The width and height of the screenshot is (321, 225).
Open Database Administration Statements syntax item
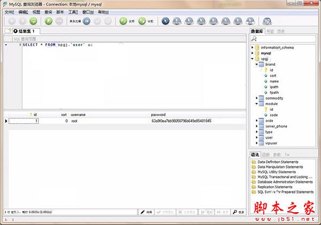(x=285, y=182)
